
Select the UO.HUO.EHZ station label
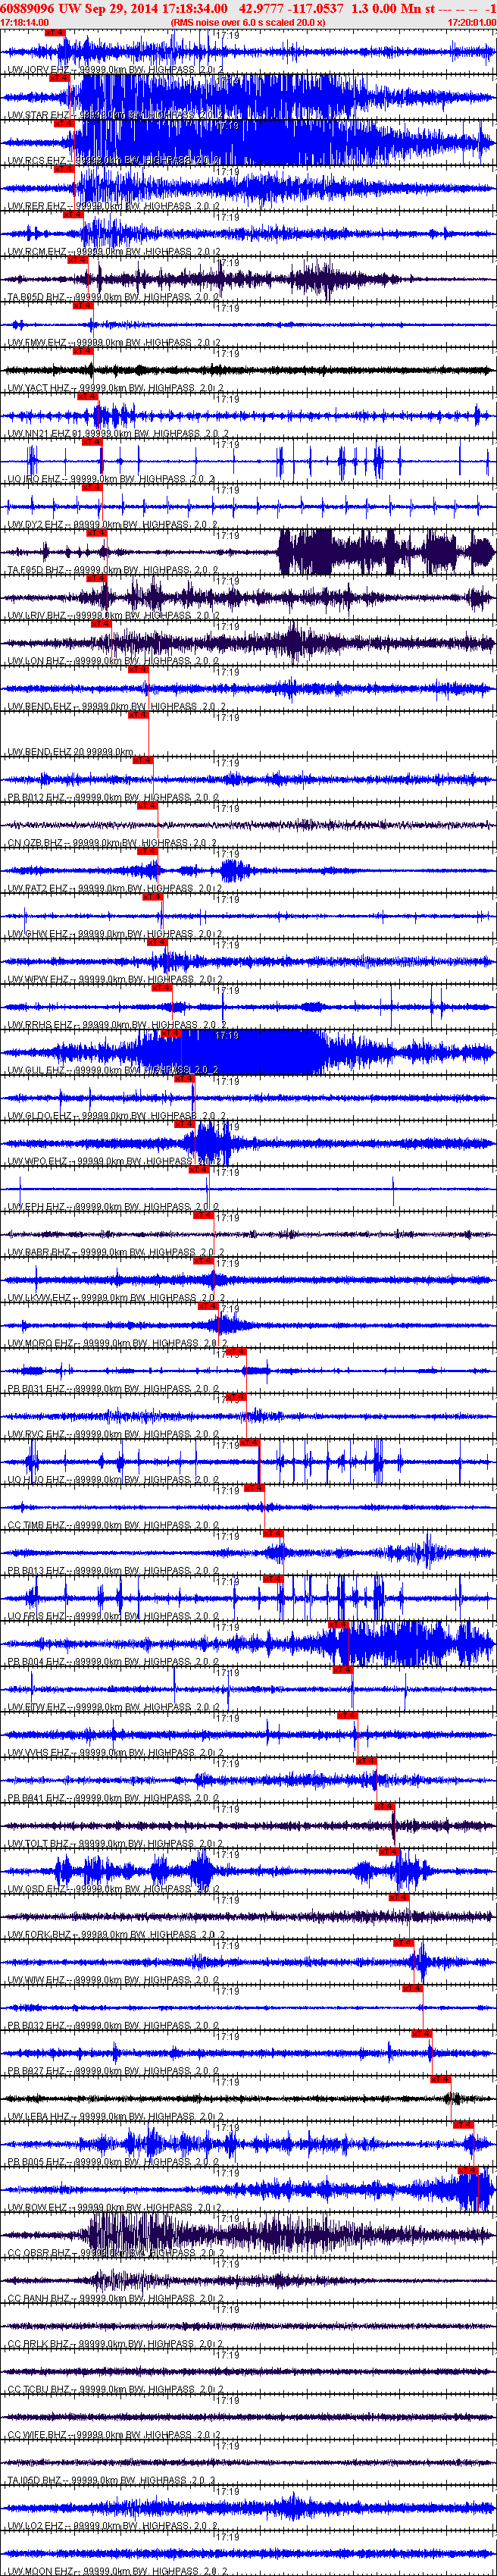(113, 1480)
